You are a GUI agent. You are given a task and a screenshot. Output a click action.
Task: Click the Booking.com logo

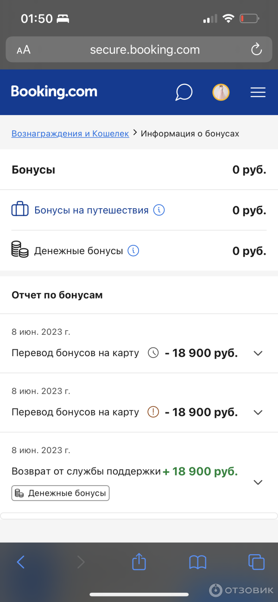pyautogui.click(x=54, y=92)
